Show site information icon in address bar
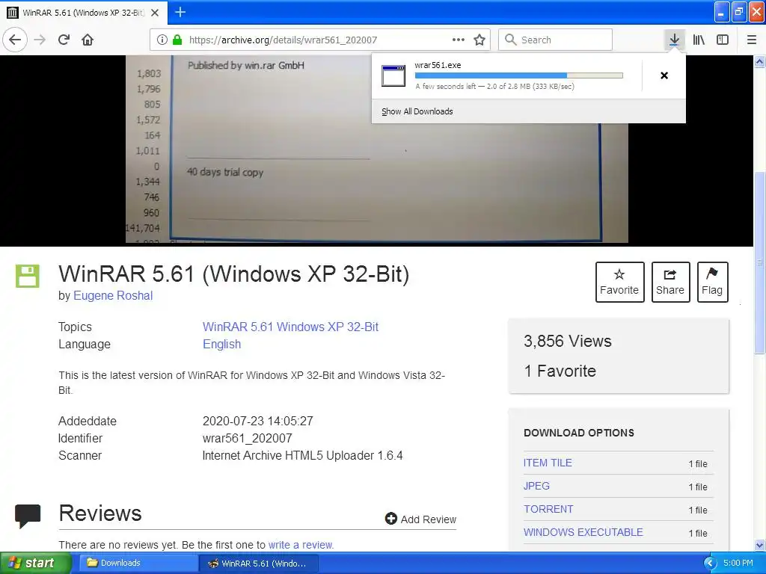The width and height of the screenshot is (766, 574). [x=162, y=40]
